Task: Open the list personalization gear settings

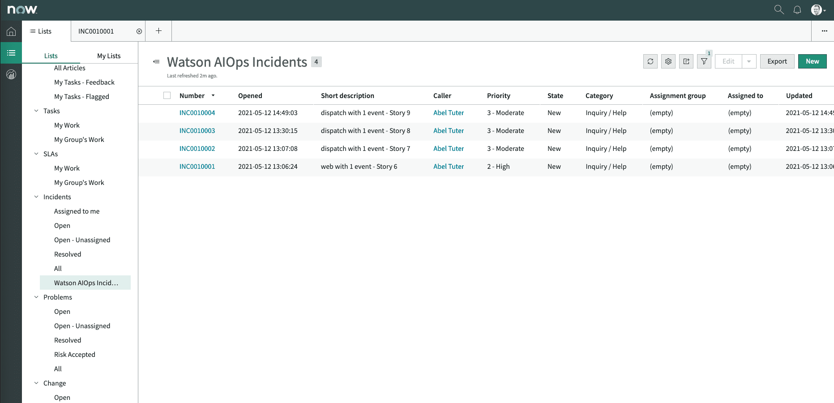Action: click(668, 61)
